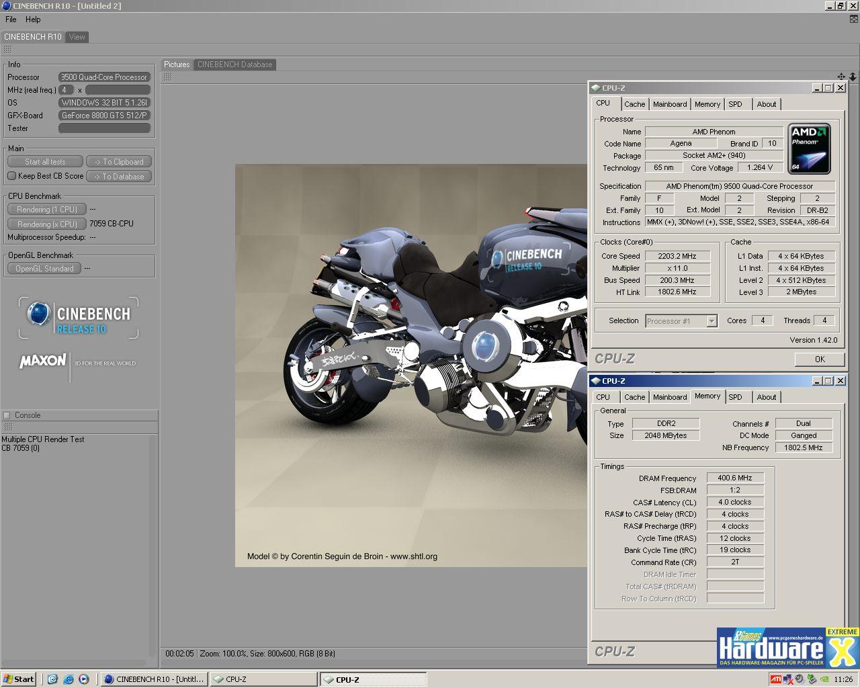Click the Pictures panel grip icon

167,77
